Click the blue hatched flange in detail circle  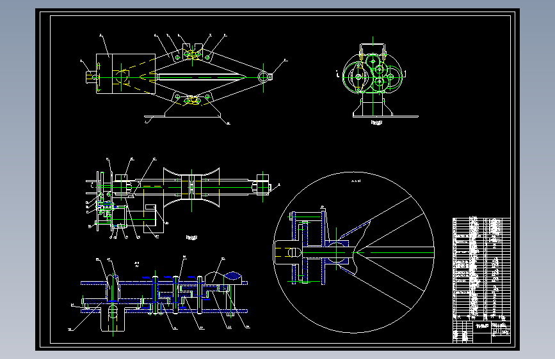pos(323,247)
